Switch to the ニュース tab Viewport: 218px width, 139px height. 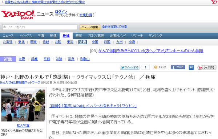point(8,36)
